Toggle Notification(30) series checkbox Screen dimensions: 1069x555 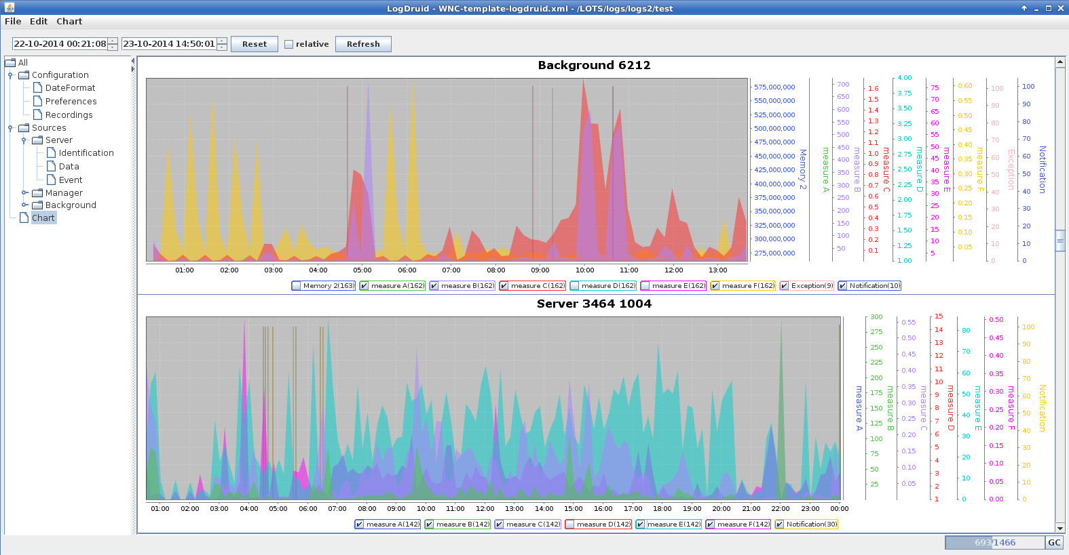pyautogui.click(x=780, y=525)
